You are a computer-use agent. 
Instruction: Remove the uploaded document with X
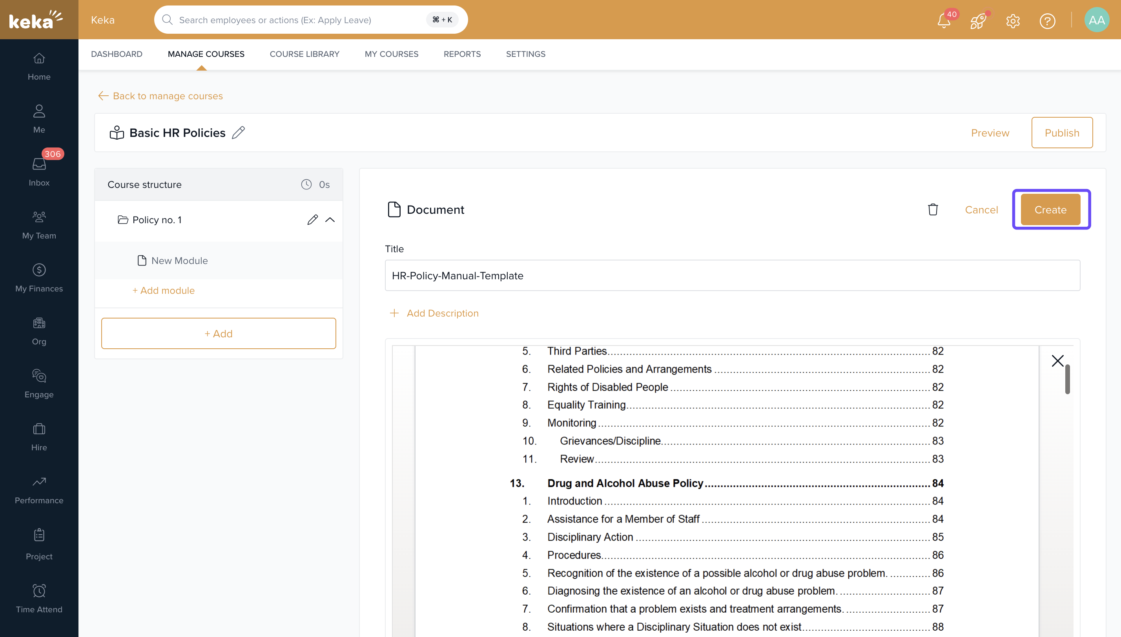1057,360
